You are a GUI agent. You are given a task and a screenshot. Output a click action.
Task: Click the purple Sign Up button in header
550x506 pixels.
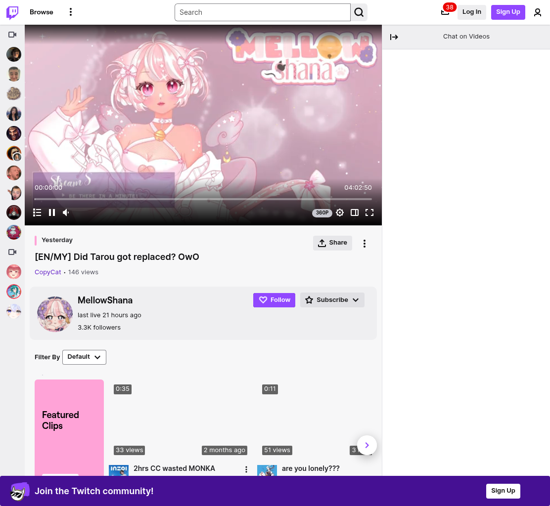(508, 12)
